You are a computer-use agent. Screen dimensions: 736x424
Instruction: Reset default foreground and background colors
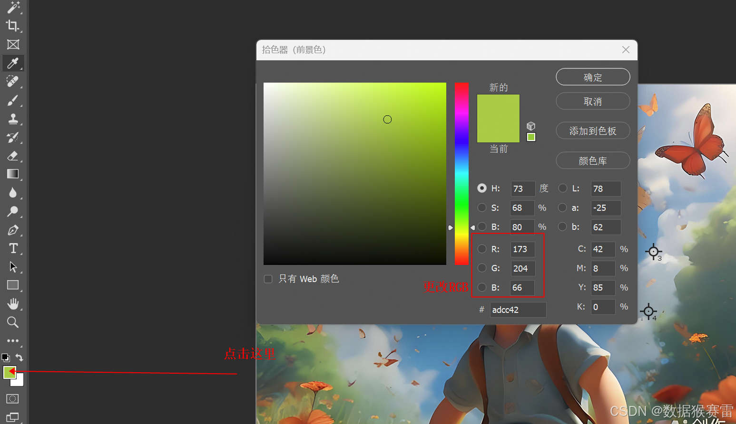(6, 358)
